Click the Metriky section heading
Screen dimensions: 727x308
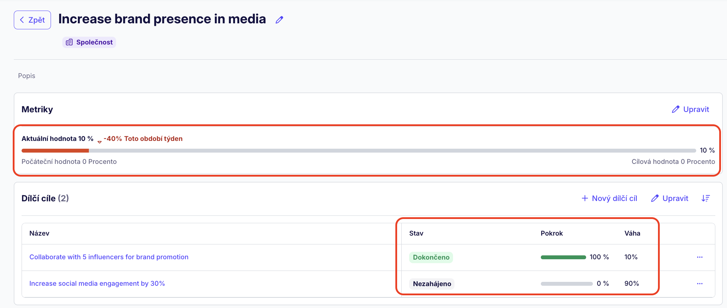pos(37,109)
